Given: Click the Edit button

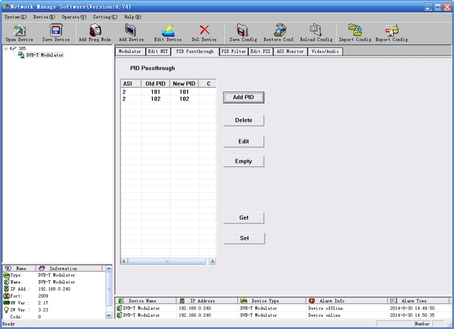Looking at the screenshot, I should (x=243, y=141).
